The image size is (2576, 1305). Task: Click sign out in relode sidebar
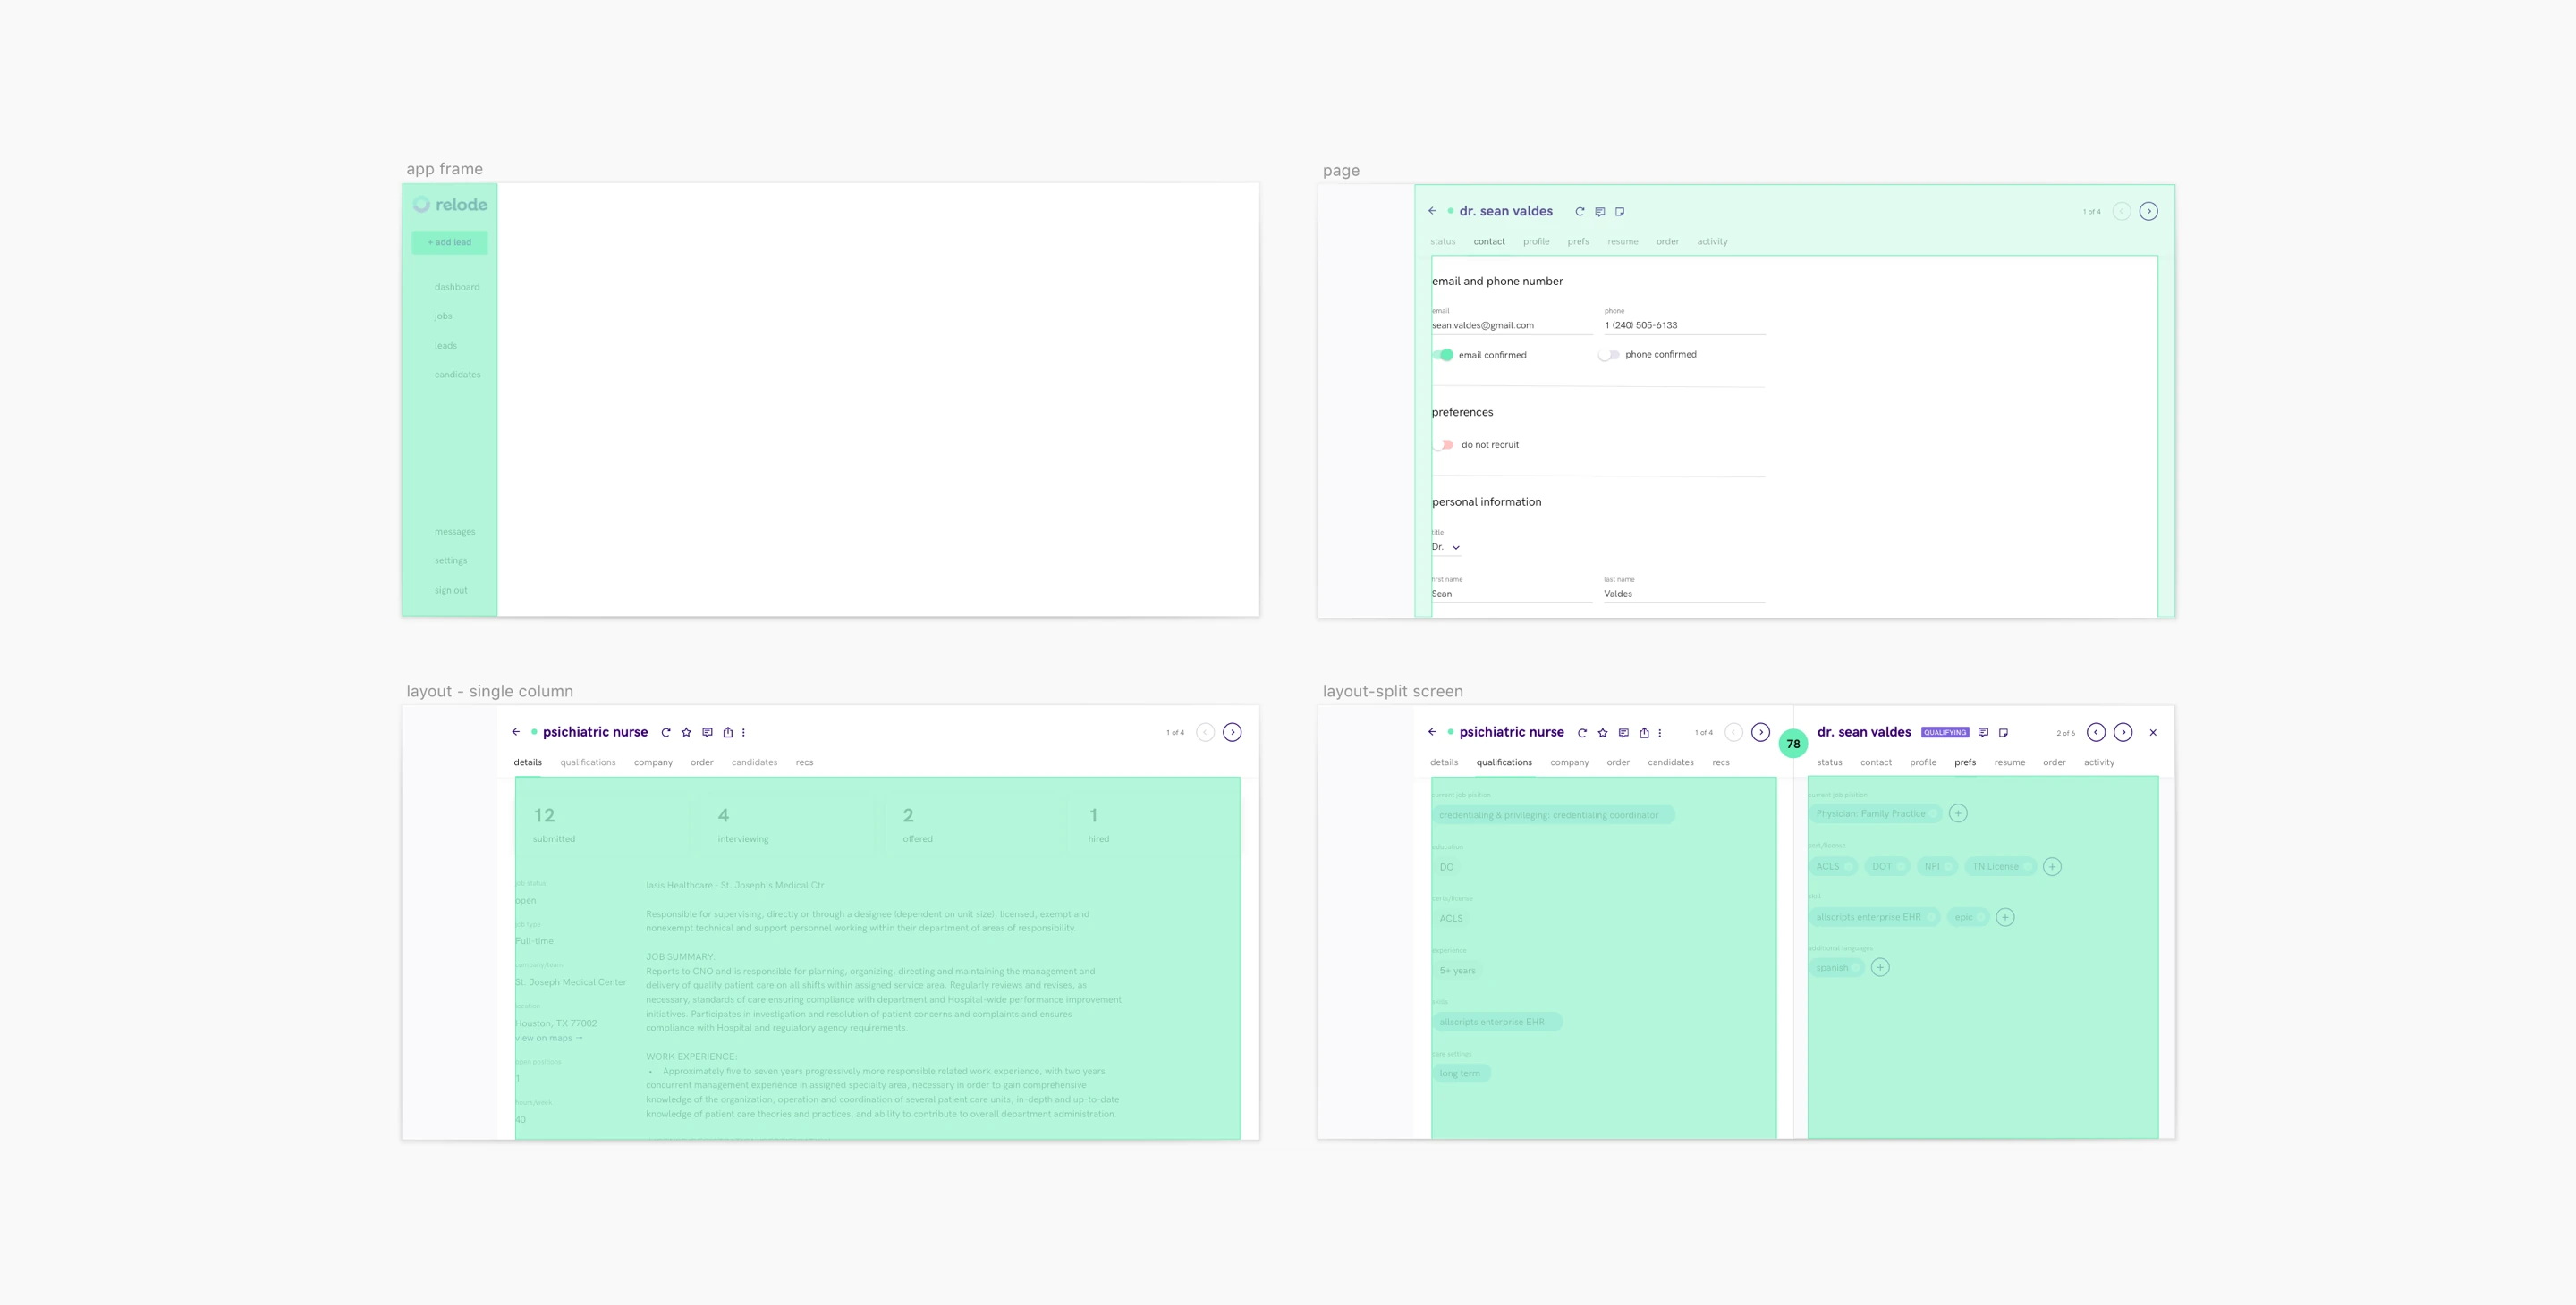point(451,591)
